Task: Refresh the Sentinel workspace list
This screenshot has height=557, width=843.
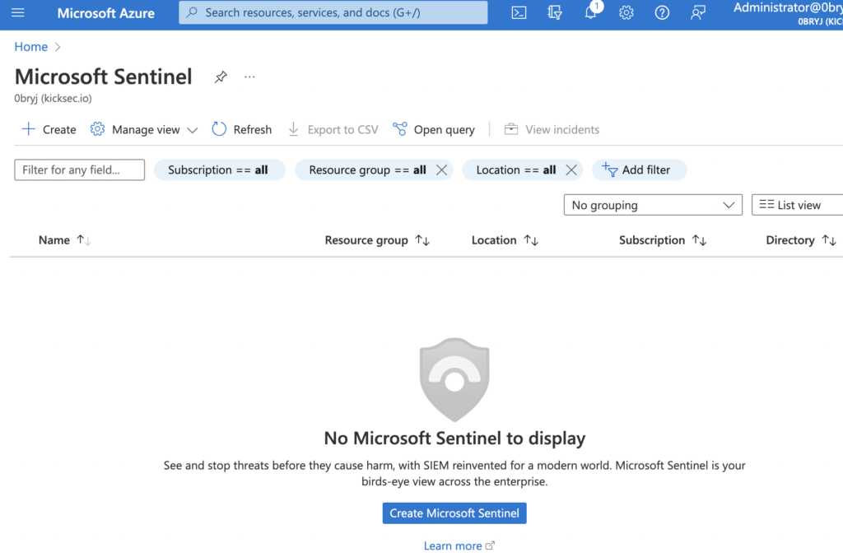Action: [242, 129]
